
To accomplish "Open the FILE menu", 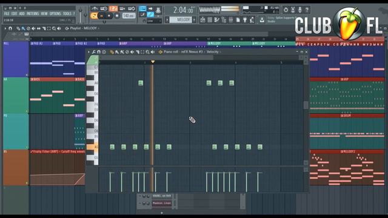I will tap(7, 13).
